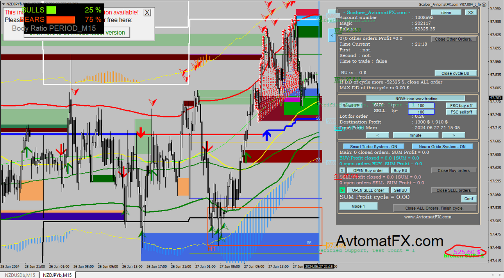Click the Magic number value 202117

coord(424,23)
